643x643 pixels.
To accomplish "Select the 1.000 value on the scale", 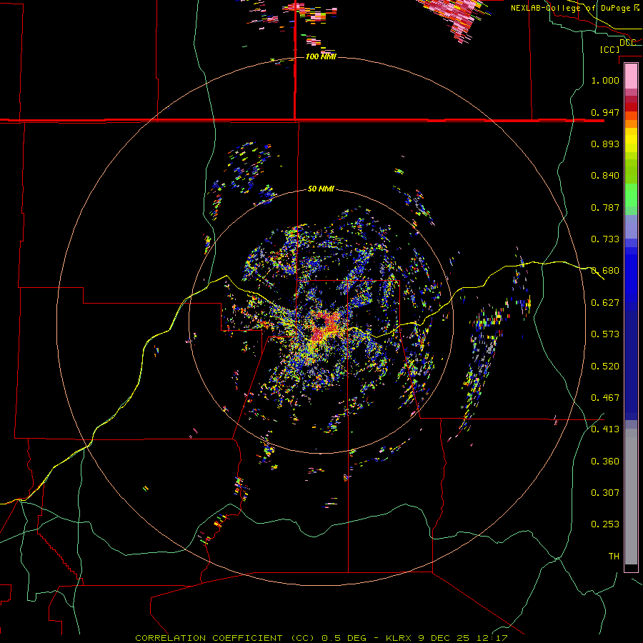I will tap(605, 80).
